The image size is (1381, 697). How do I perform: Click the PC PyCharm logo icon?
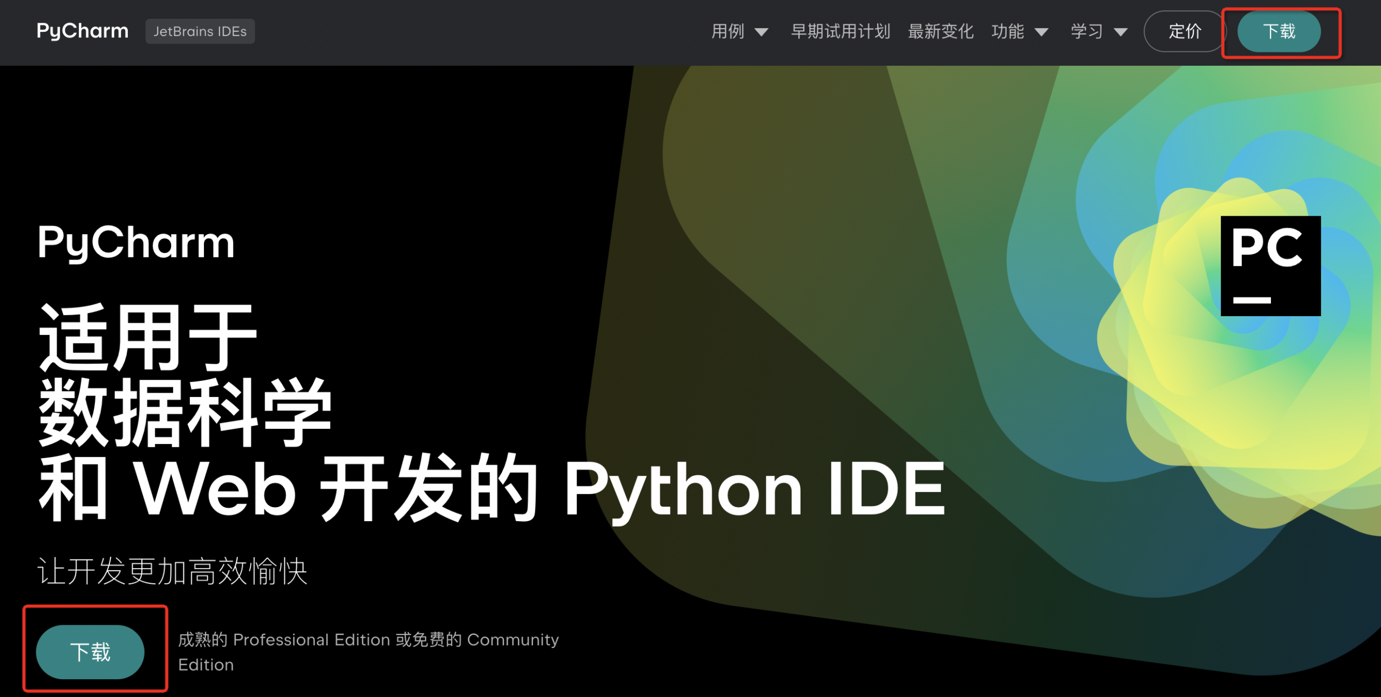[x=1270, y=266]
